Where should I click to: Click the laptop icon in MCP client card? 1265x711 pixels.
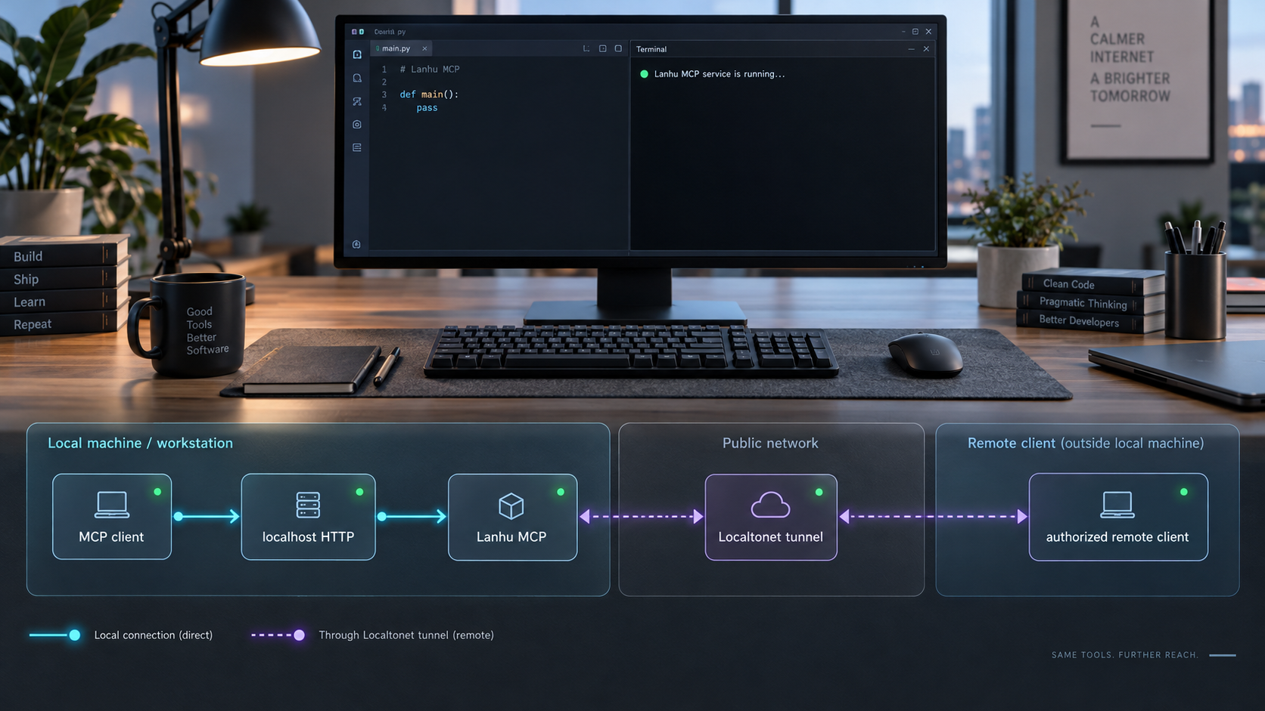point(112,505)
